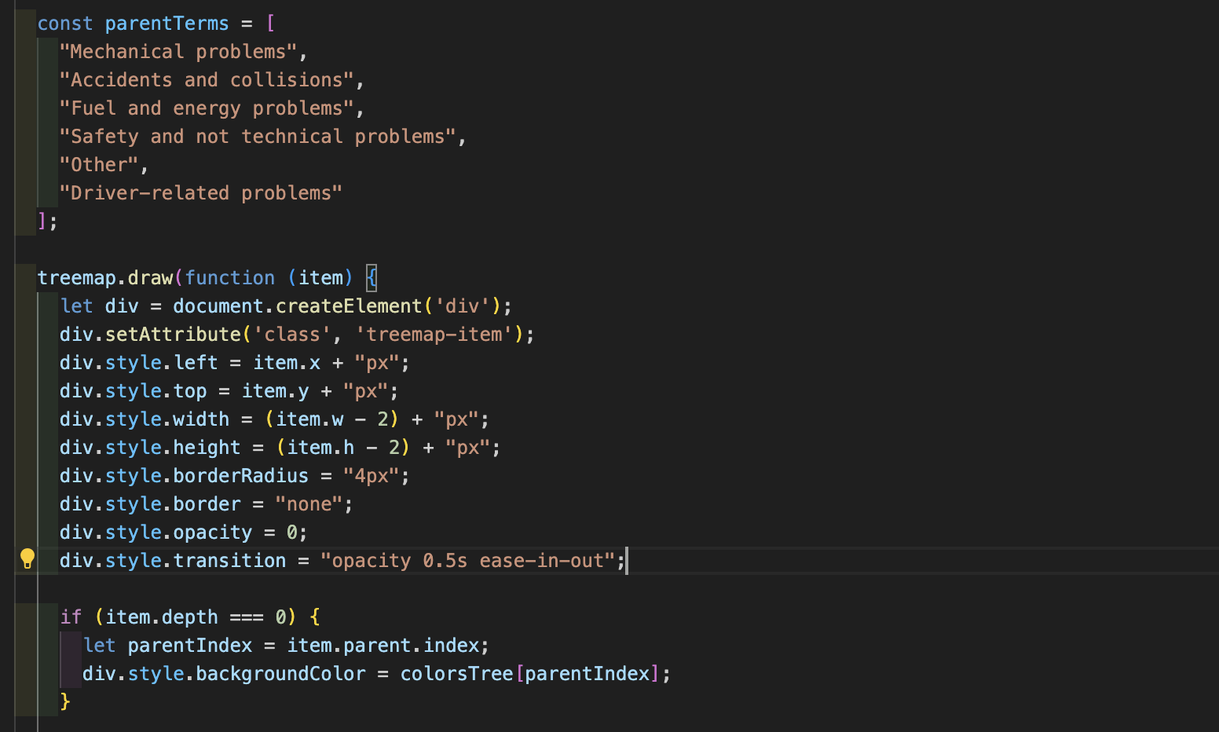
Task: Place cursor on the parentTerms variable name
Action: [167, 24]
